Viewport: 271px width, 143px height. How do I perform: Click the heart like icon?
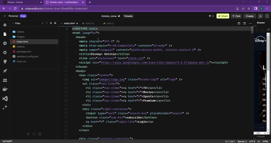coord(210,16)
